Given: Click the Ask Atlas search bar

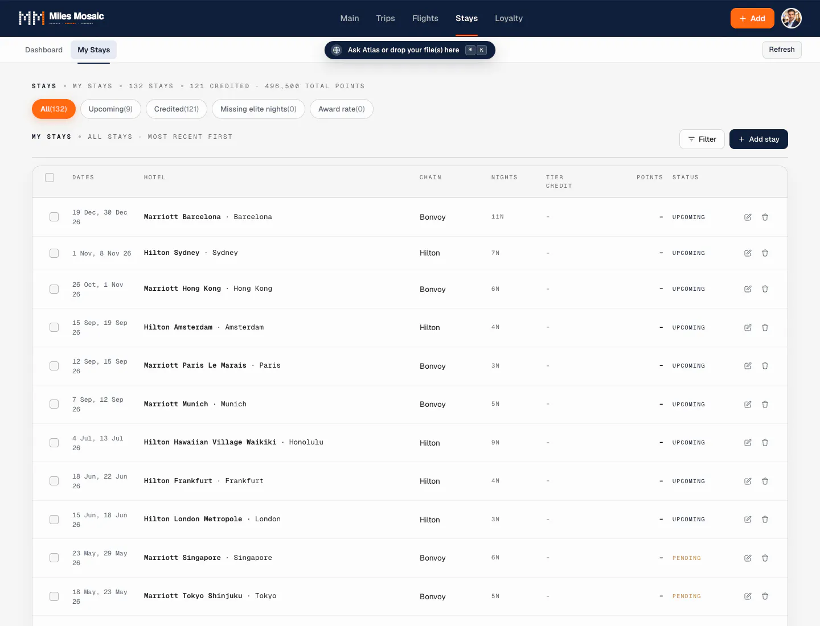Looking at the screenshot, I should 410,50.
